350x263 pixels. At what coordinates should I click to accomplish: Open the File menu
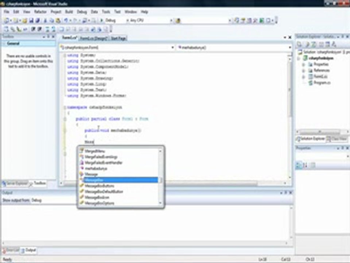point(7,12)
